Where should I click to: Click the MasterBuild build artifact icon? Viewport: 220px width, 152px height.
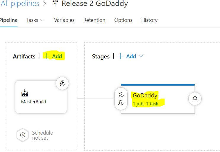pyautogui.click(x=25, y=93)
